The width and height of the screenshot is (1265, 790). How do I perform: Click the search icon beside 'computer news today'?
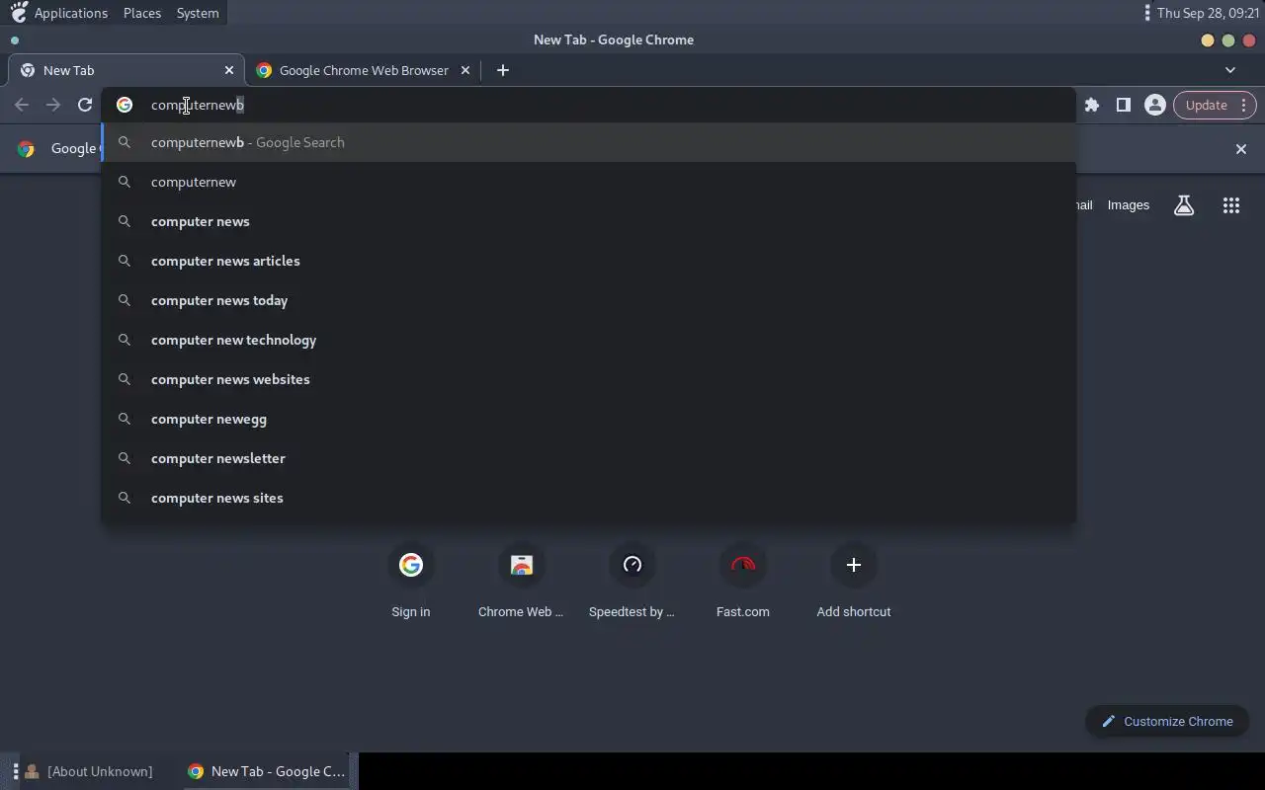click(x=125, y=300)
